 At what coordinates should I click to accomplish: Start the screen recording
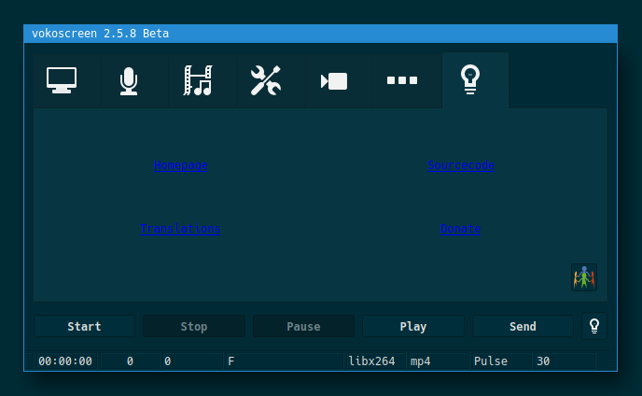(x=84, y=326)
